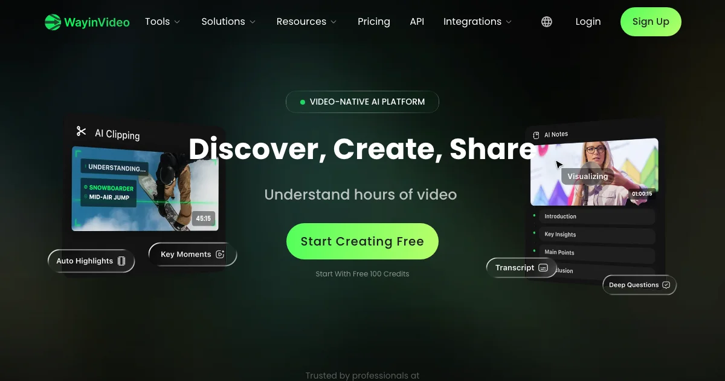Click the Deep Questions chat icon

pyautogui.click(x=666, y=285)
